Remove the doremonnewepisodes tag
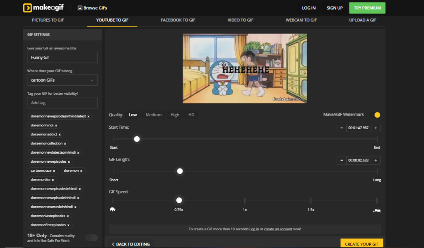This screenshot has width=424, height=248. 69,162
